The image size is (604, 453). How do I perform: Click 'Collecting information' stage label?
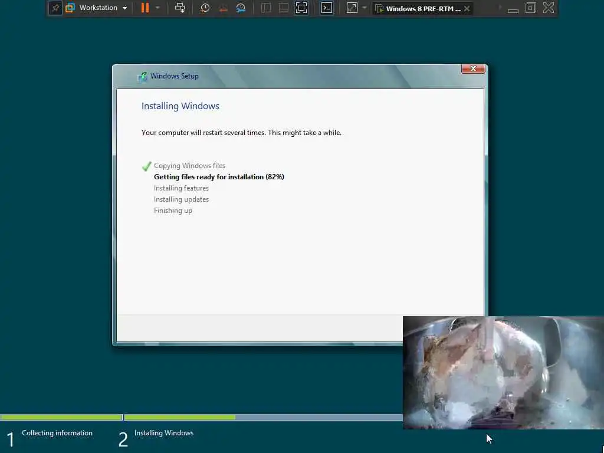point(57,433)
